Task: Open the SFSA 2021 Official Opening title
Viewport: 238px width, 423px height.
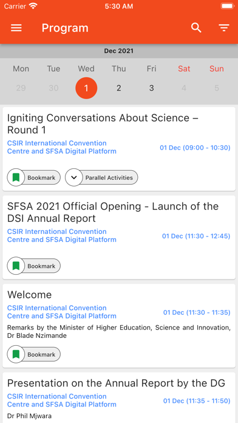Action: pyautogui.click(x=113, y=212)
